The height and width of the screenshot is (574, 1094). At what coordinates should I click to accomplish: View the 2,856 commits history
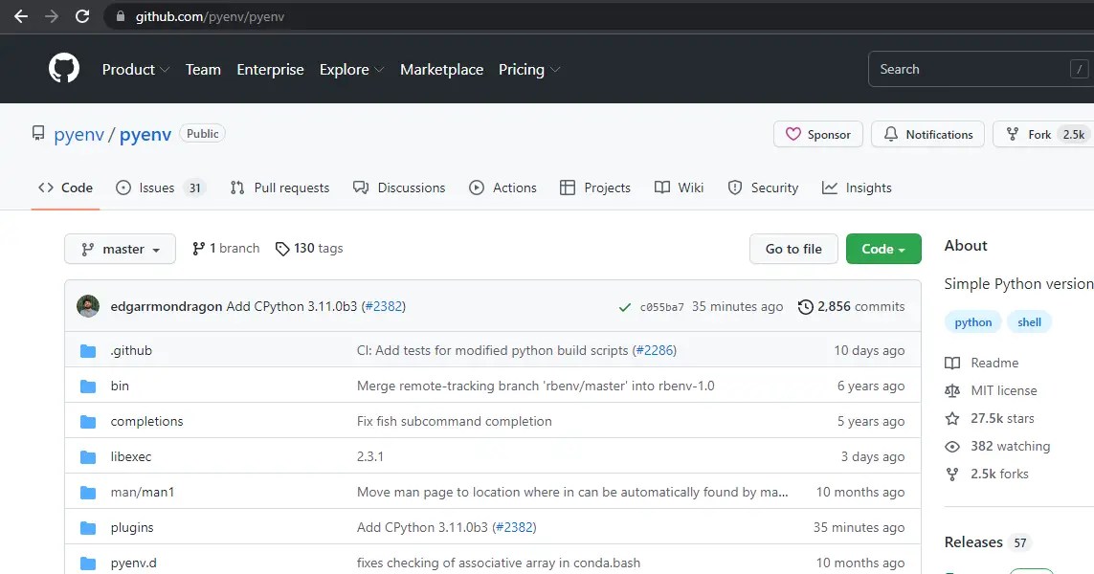click(x=851, y=307)
